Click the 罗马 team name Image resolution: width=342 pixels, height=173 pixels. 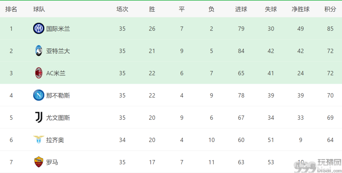(52, 162)
